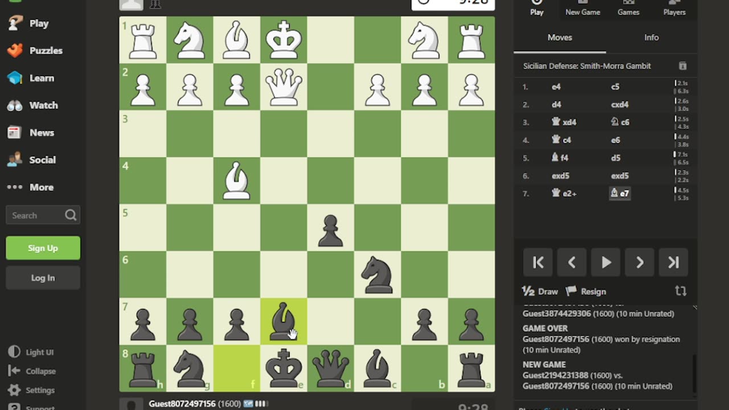This screenshot has width=729, height=410.
Task: Click the black queen on d8
Action: pos(330,368)
